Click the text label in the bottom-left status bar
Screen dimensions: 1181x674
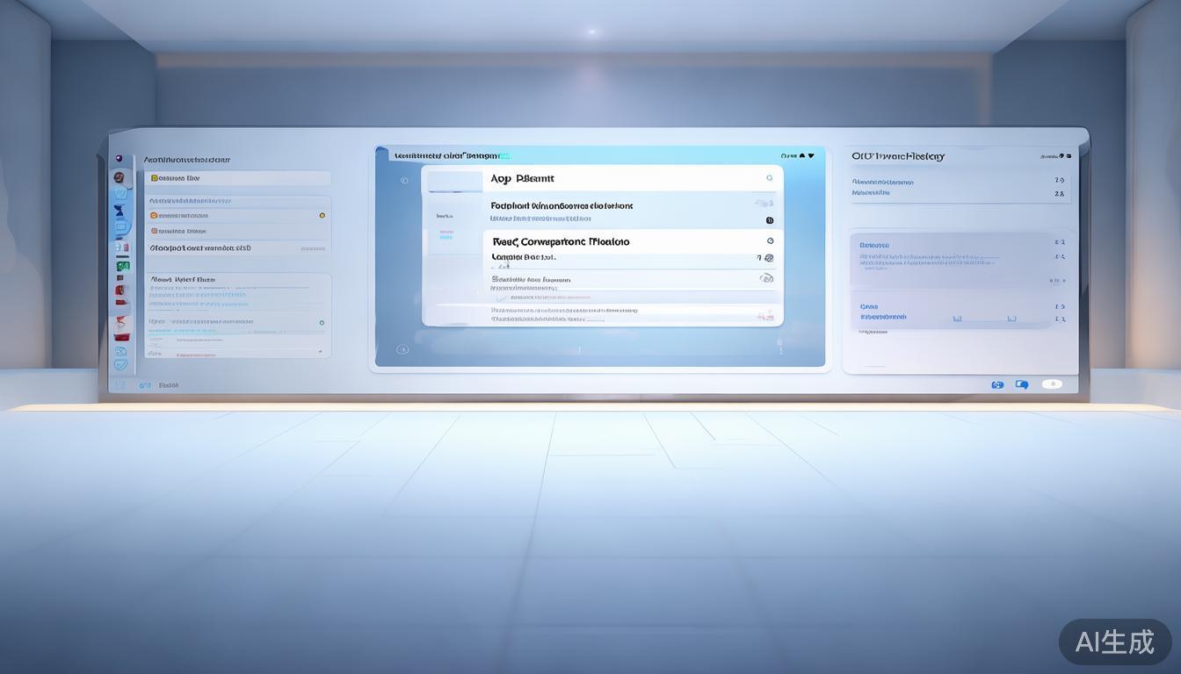168,385
